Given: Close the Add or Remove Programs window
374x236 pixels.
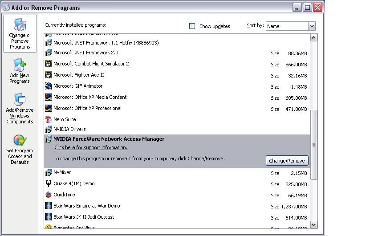Looking at the screenshot, I should (x=318, y=8).
